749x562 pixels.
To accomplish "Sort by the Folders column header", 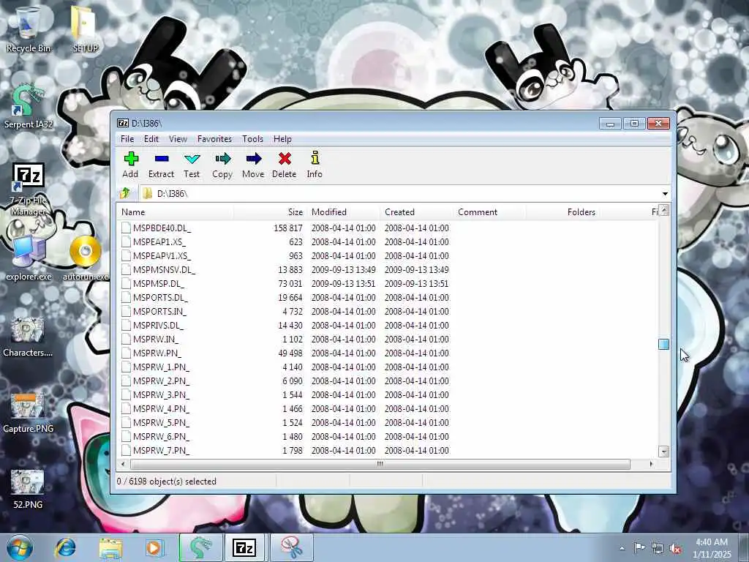I will click(562, 212).
